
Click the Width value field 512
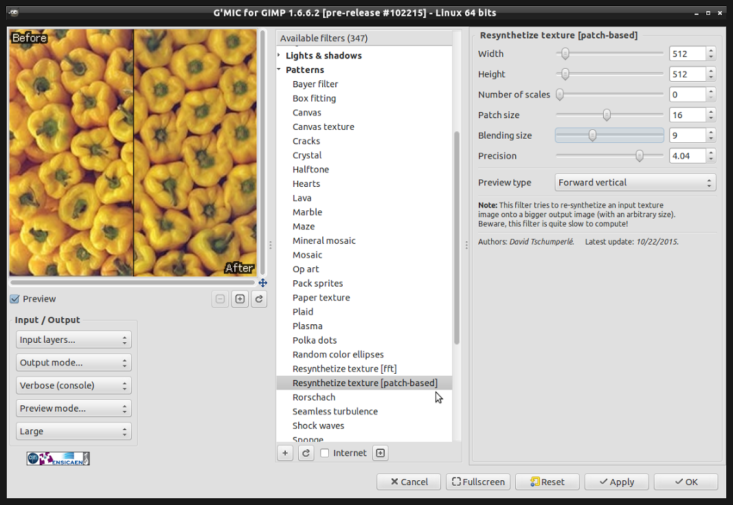pyautogui.click(x=687, y=54)
